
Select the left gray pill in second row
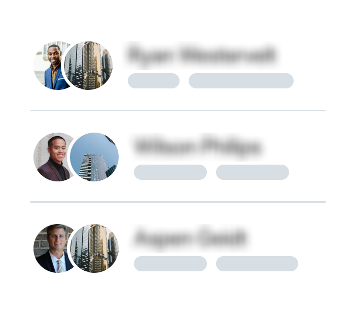[x=170, y=172]
